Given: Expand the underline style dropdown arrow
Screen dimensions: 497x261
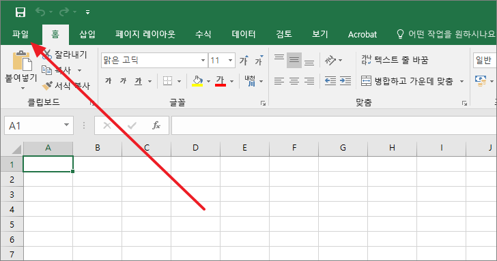Looking at the screenshot, I should [150, 82].
